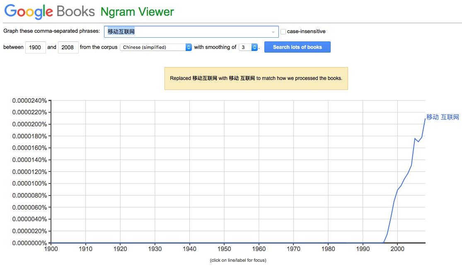Click the 0.0000120% y-axis label
The width and height of the screenshot is (462, 268).
(x=29, y=172)
